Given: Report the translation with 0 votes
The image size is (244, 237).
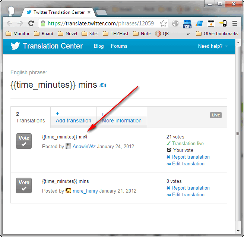Looking at the screenshot, I should coord(188,188).
